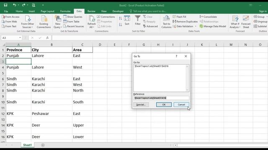Toggle the Filter funnel button
Viewport: 268px width, 150px height.
pyautogui.click(x=138, y=20)
